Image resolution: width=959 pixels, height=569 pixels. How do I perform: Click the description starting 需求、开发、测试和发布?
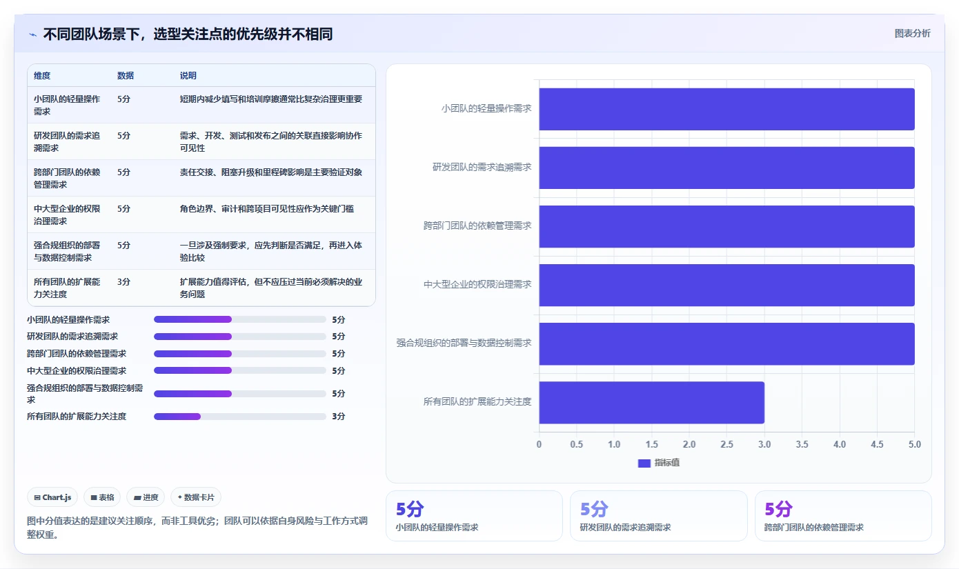click(271, 141)
